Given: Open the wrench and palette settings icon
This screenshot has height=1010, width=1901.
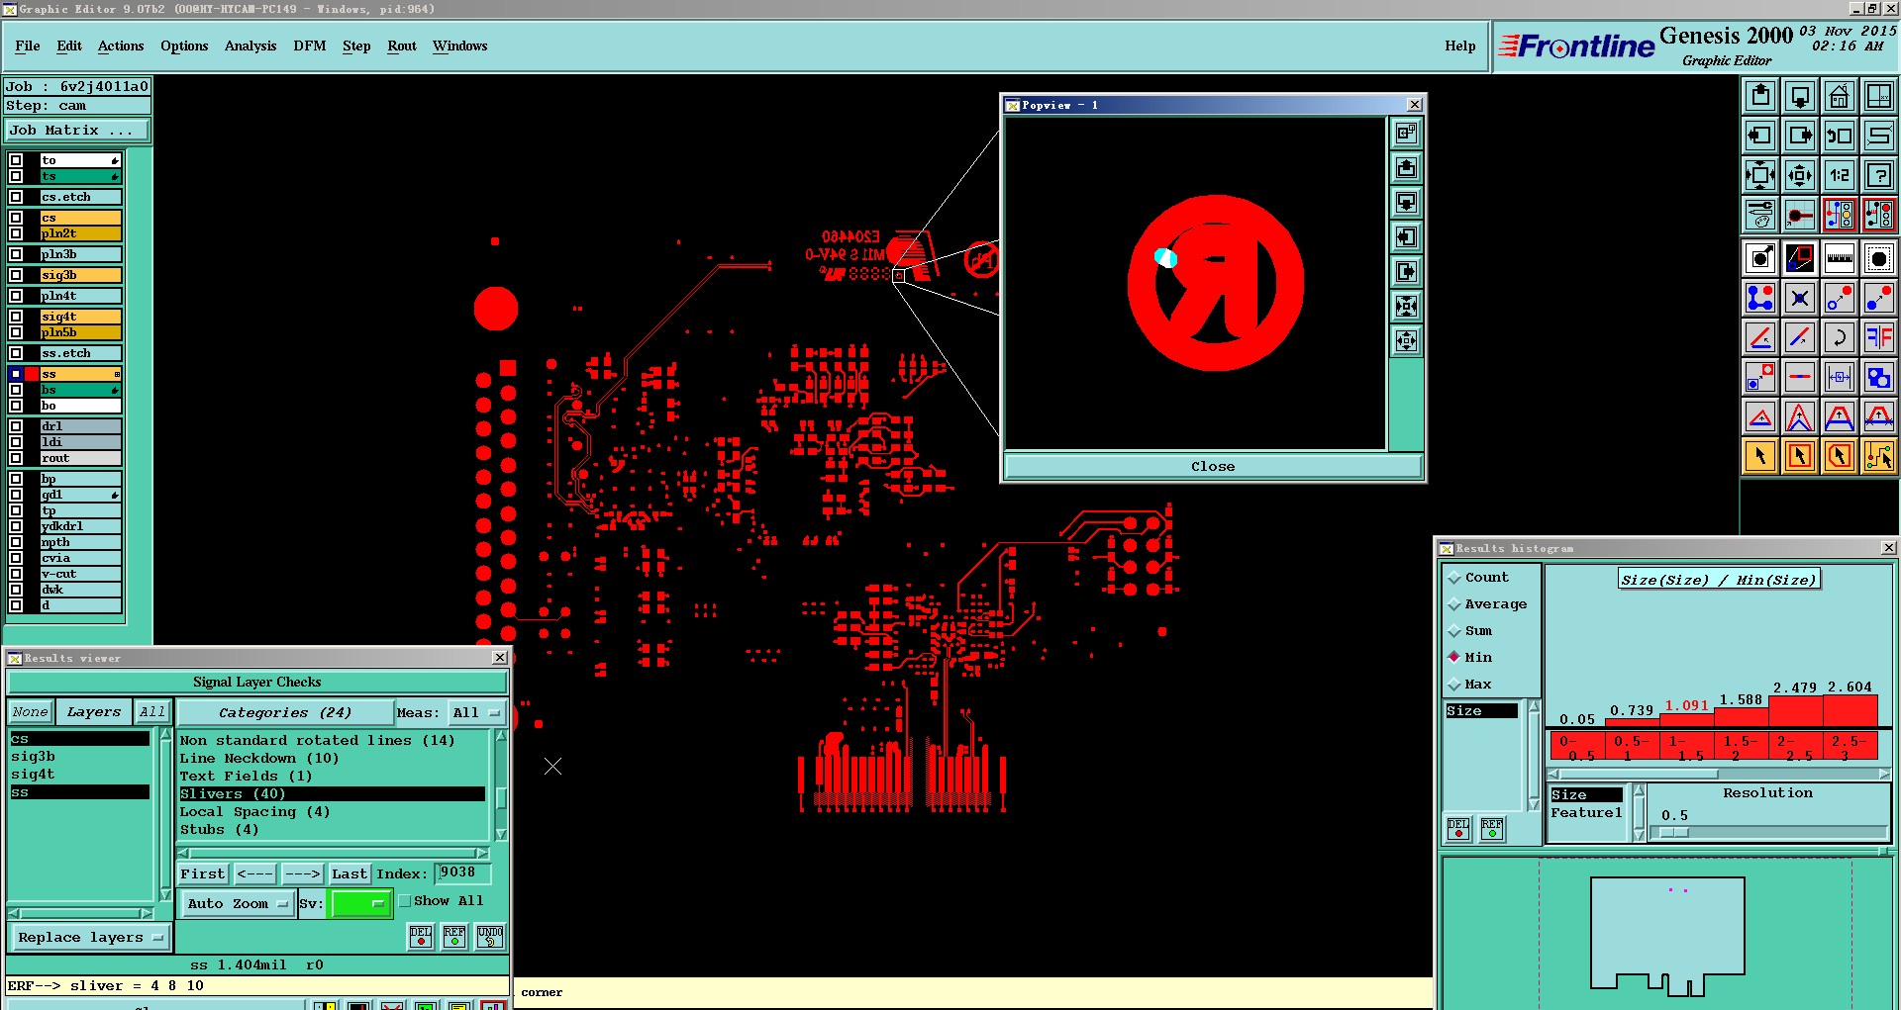Looking at the screenshot, I should pyautogui.click(x=1760, y=215).
